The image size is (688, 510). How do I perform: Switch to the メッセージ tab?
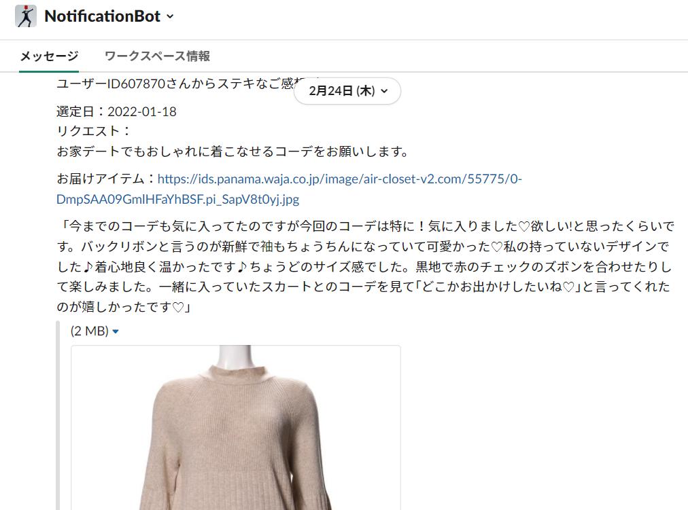[x=49, y=56]
